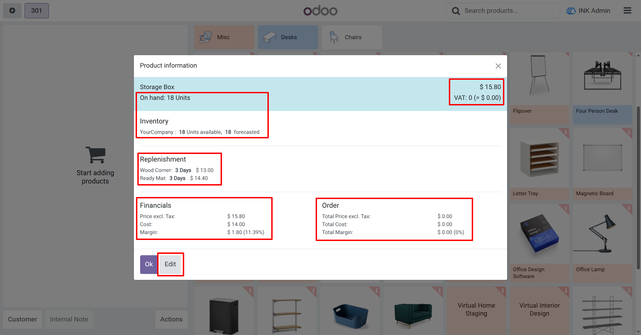Image resolution: width=641 pixels, height=335 pixels.
Task: Click the Internal Note button
Action: tap(69, 319)
